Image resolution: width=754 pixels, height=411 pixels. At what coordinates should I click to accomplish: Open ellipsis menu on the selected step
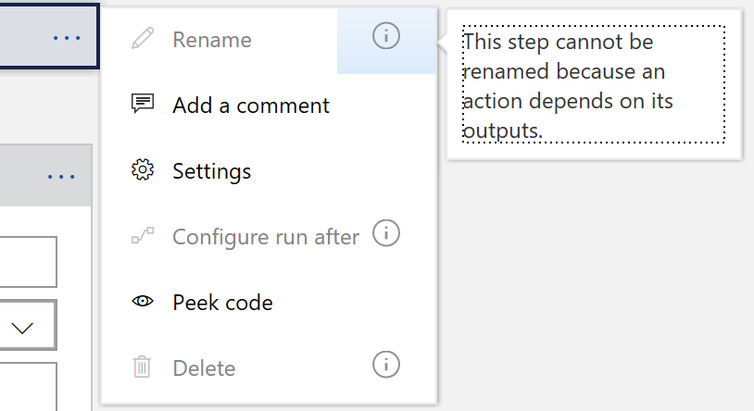[67, 38]
